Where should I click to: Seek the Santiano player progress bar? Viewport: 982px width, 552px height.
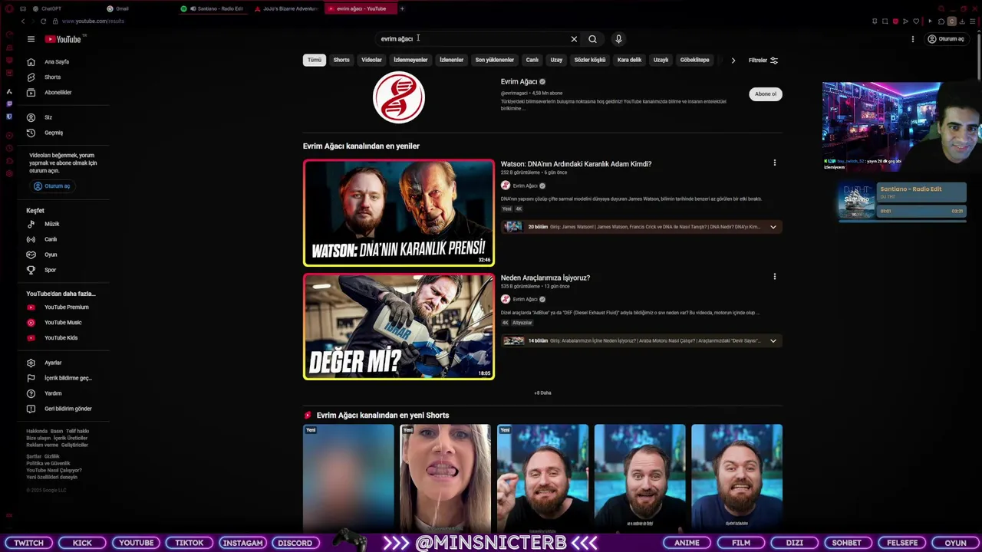click(x=902, y=220)
